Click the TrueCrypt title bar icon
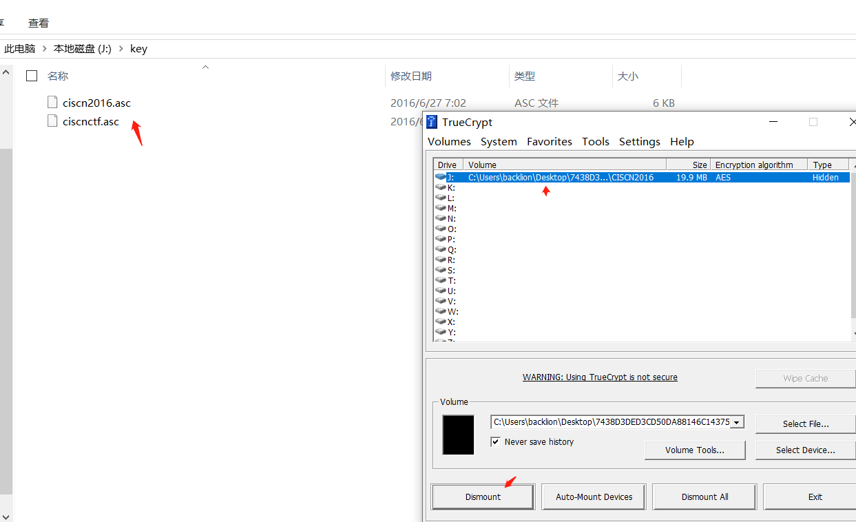856x522 pixels. coord(432,122)
